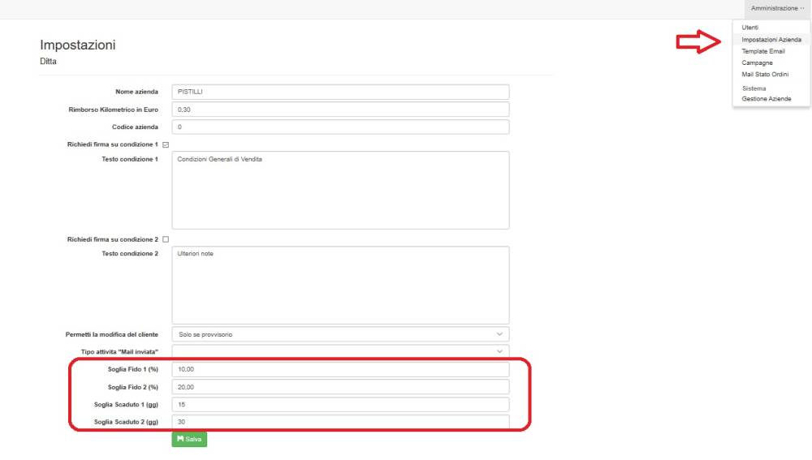Enable Richiedi firma su condizione 2 checkbox
812x460 pixels.
(x=166, y=239)
